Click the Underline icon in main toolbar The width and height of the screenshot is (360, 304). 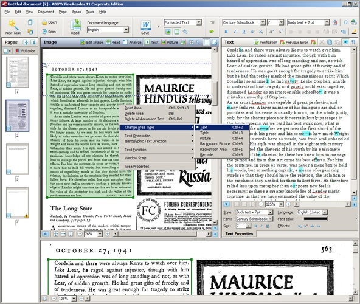244,32
